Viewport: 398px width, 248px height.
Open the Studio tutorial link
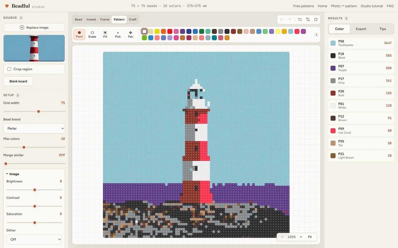pos(372,6)
